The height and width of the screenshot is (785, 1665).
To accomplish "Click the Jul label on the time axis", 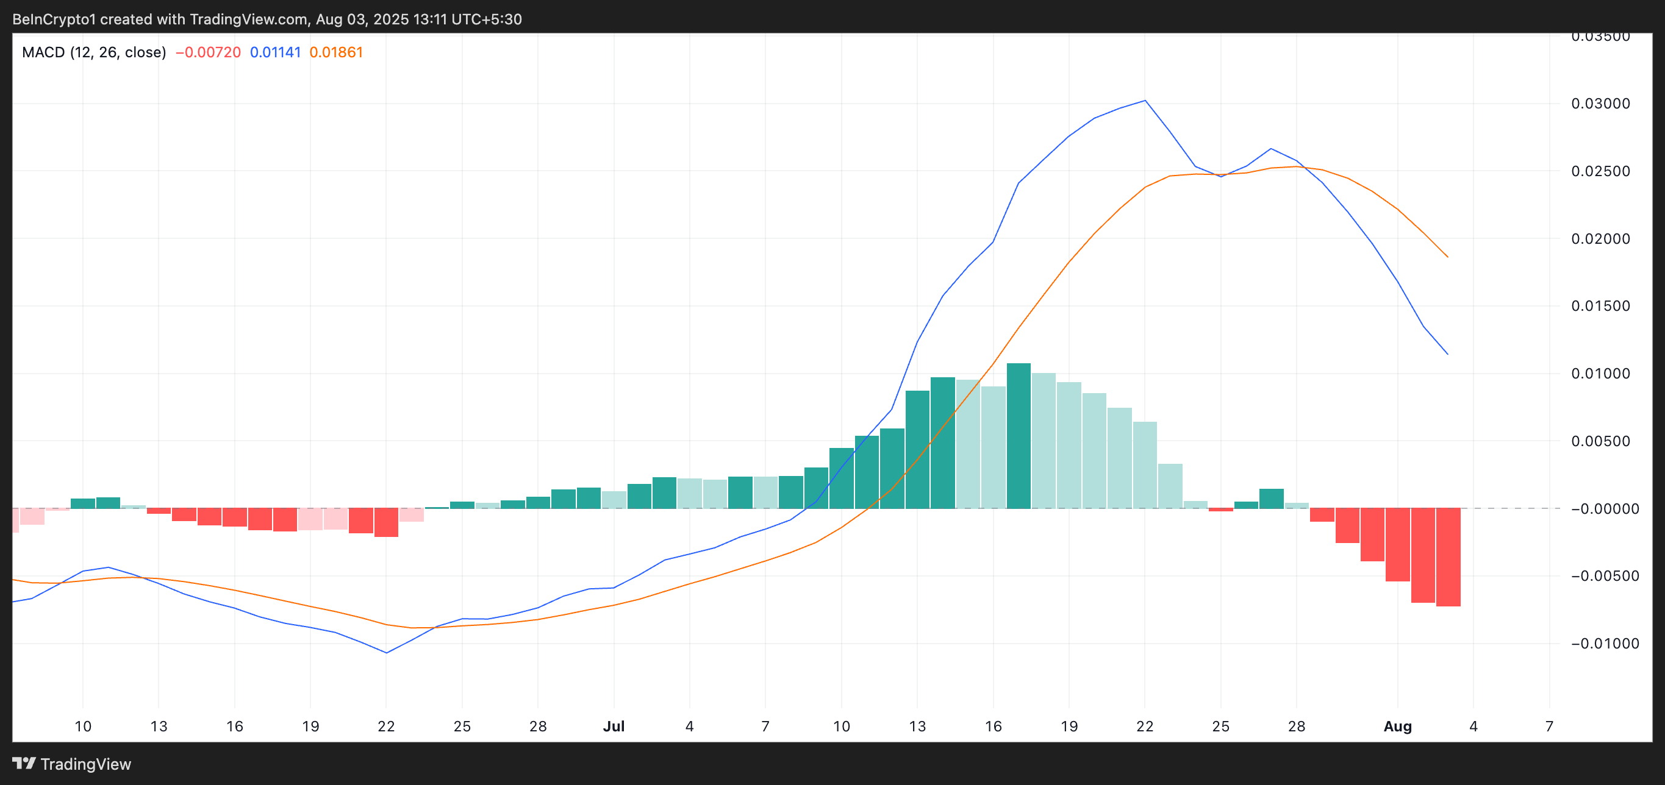I will click(614, 726).
